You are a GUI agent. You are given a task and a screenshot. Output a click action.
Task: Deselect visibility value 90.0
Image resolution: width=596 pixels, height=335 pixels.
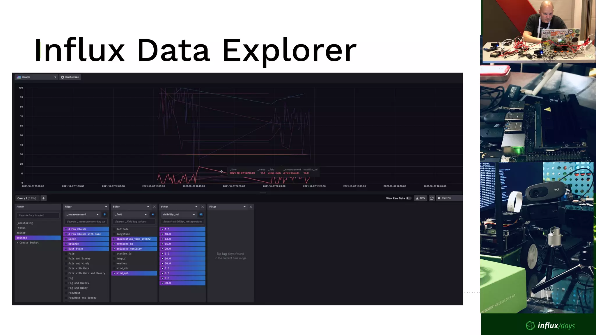tap(182, 283)
